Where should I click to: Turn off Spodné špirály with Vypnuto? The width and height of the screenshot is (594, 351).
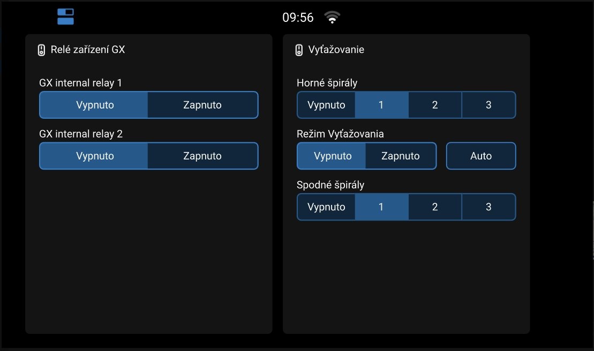tap(326, 207)
